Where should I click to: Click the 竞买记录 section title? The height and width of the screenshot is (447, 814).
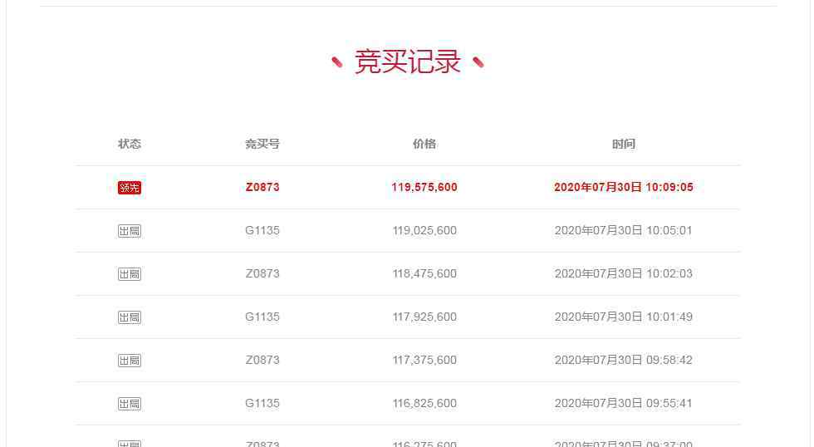(x=407, y=62)
